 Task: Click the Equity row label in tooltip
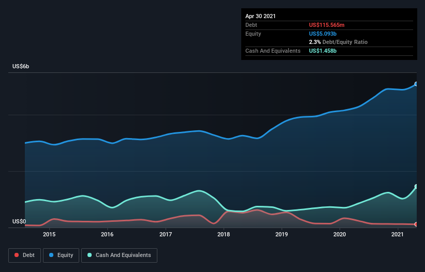pyautogui.click(x=253, y=34)
